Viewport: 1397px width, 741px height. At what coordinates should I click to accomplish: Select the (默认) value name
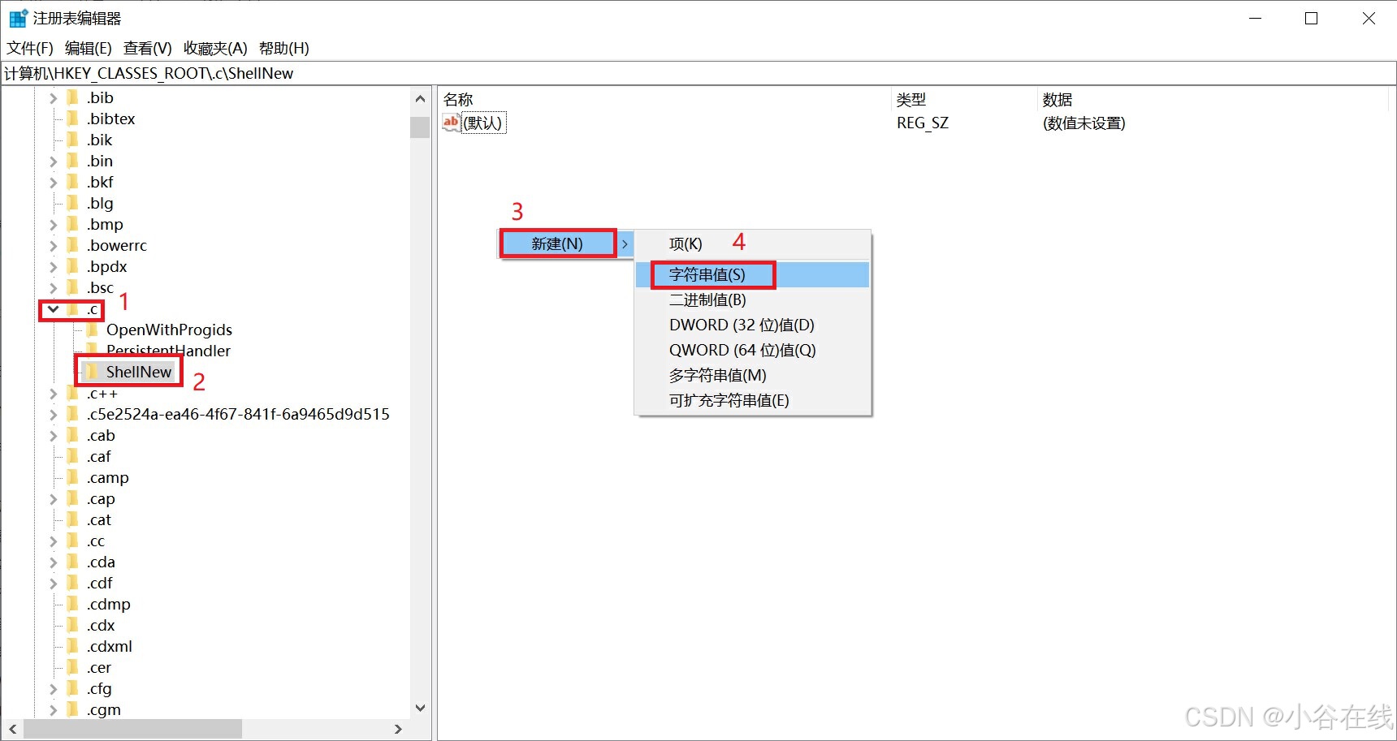tap(483, 123)
